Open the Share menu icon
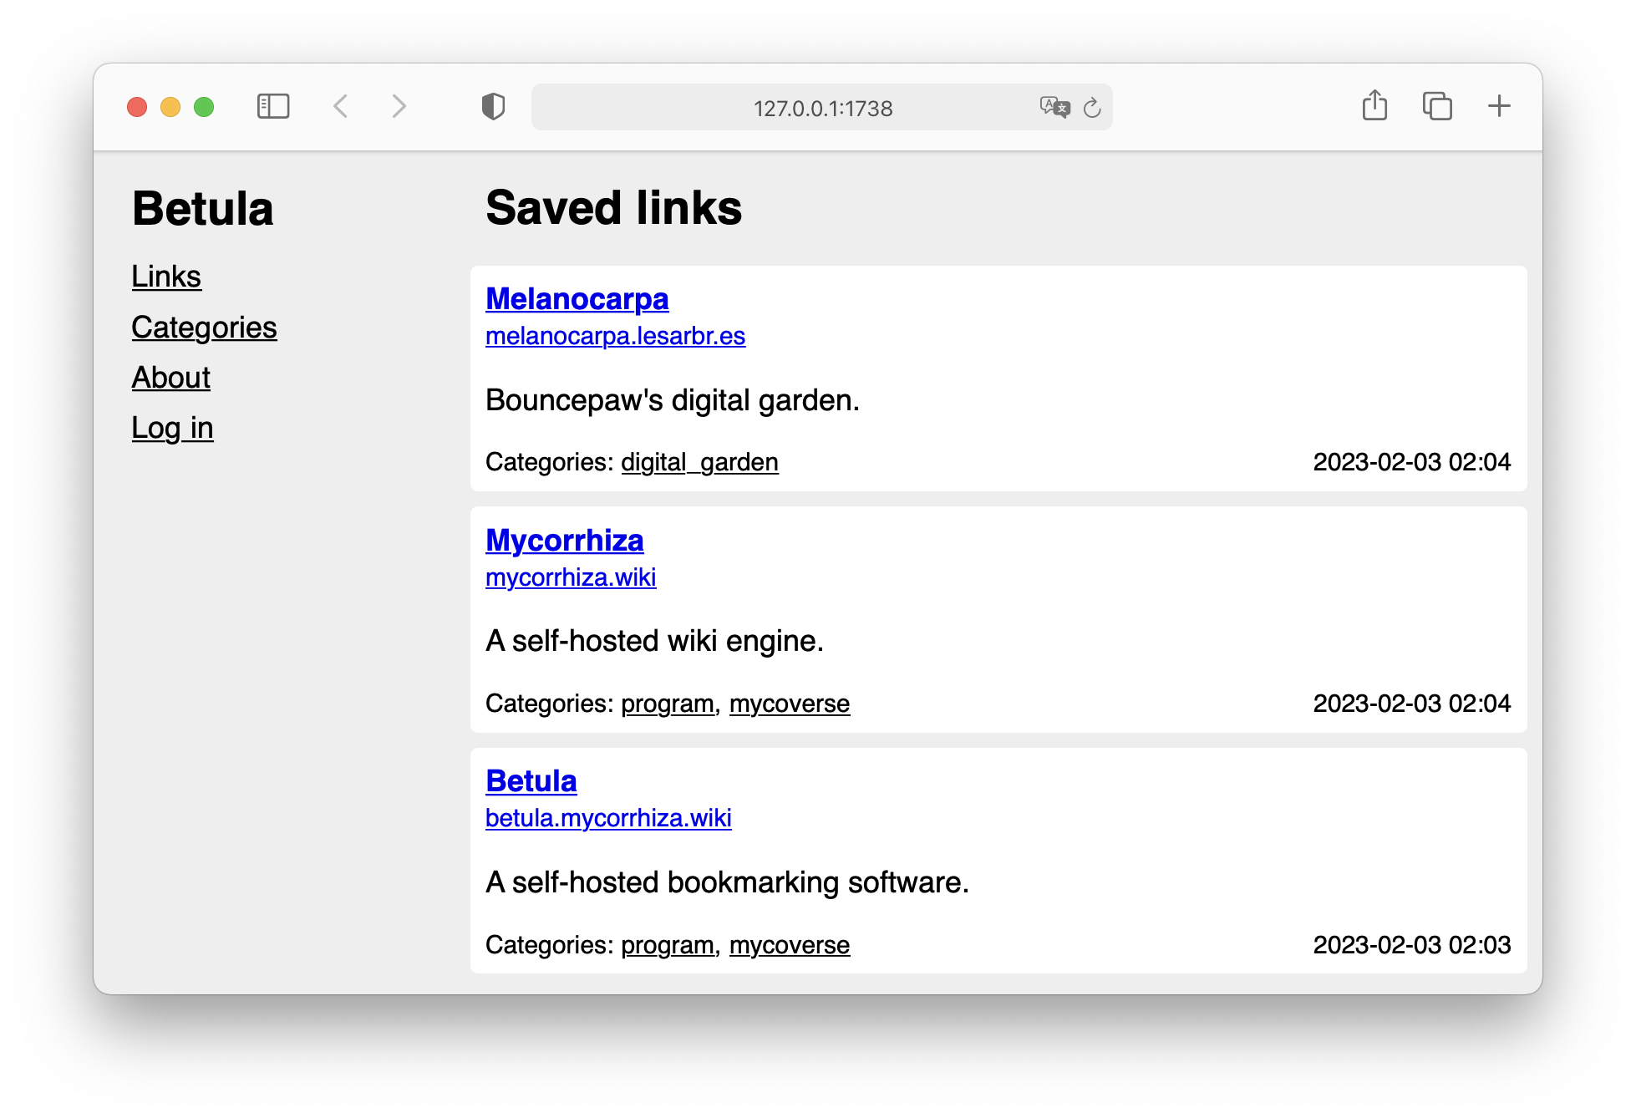This screenshot has width=1636, height=1118. click(x=1374, y=106)
